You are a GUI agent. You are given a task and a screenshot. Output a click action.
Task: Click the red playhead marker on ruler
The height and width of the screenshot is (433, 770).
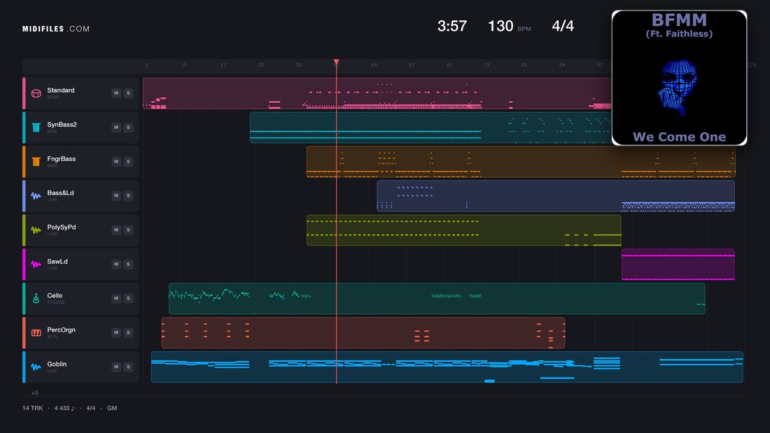[x=337, y=62]
